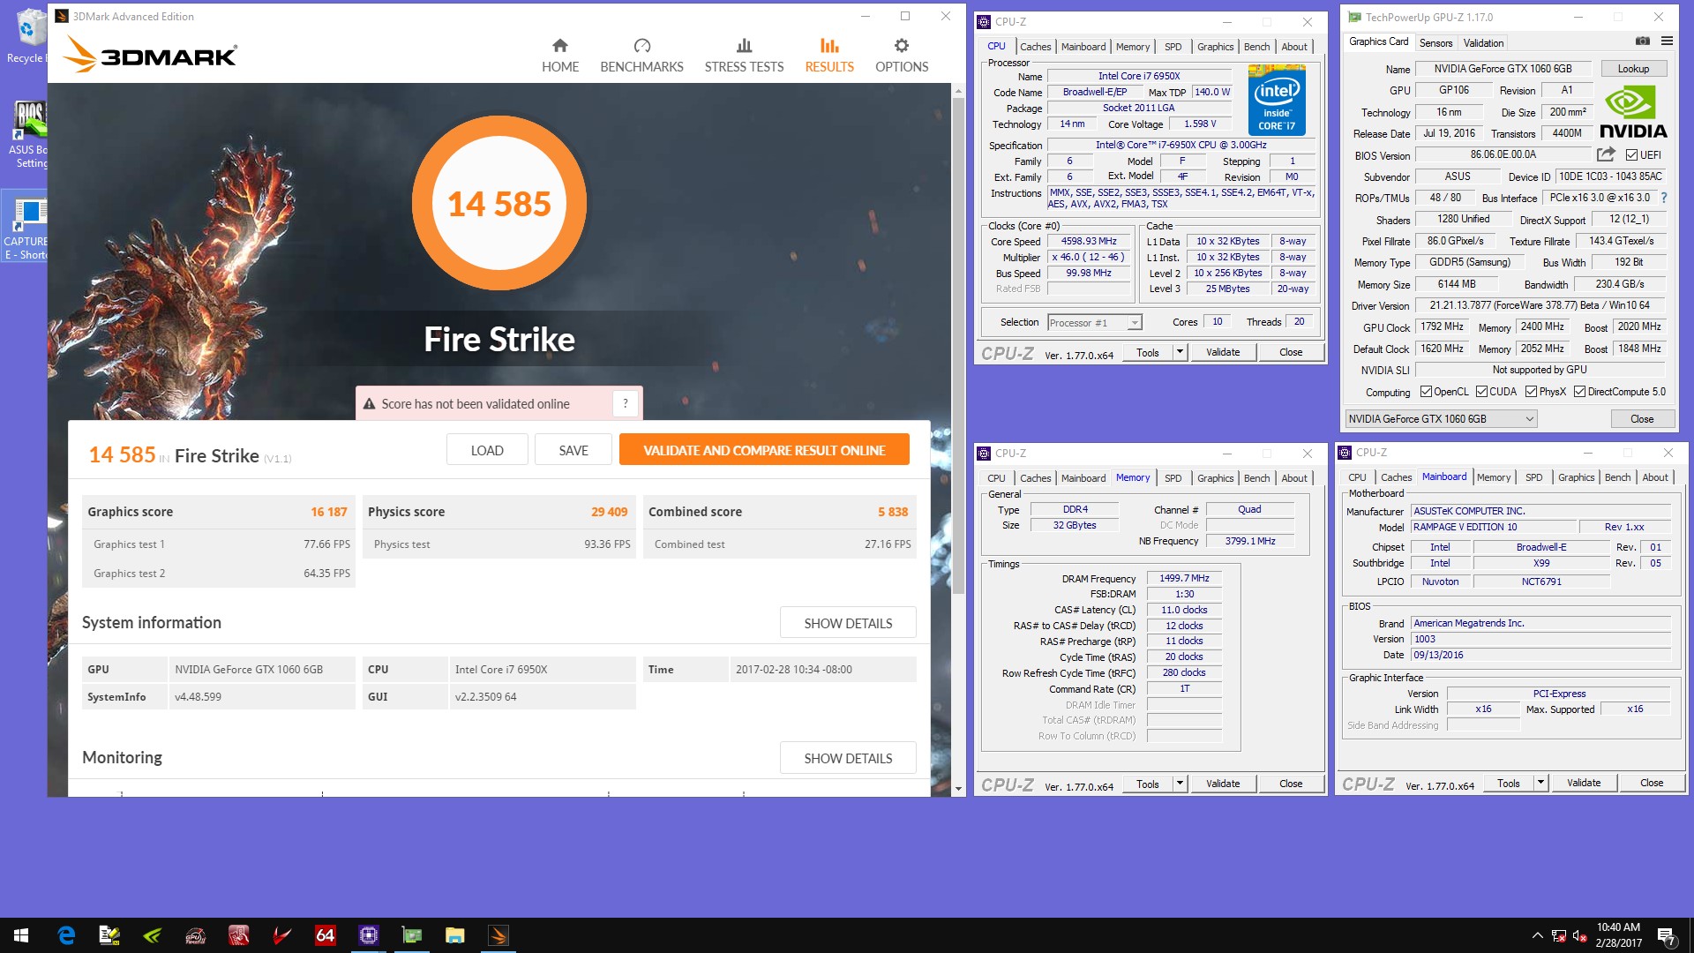
Task: Switch to 3DMark via taskbar icon
Action: (498, 935)
